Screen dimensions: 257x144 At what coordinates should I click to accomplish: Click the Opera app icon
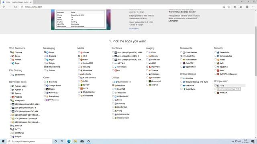(13, 56)
